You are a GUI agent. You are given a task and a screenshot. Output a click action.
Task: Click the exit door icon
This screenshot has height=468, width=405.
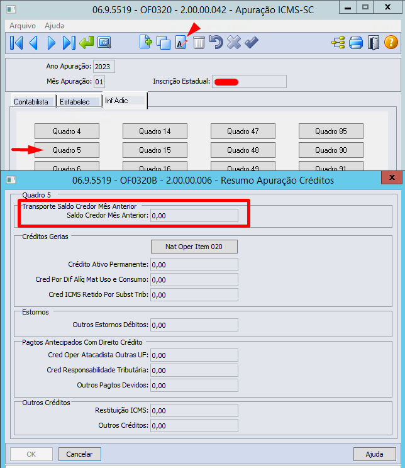[374, 43]
